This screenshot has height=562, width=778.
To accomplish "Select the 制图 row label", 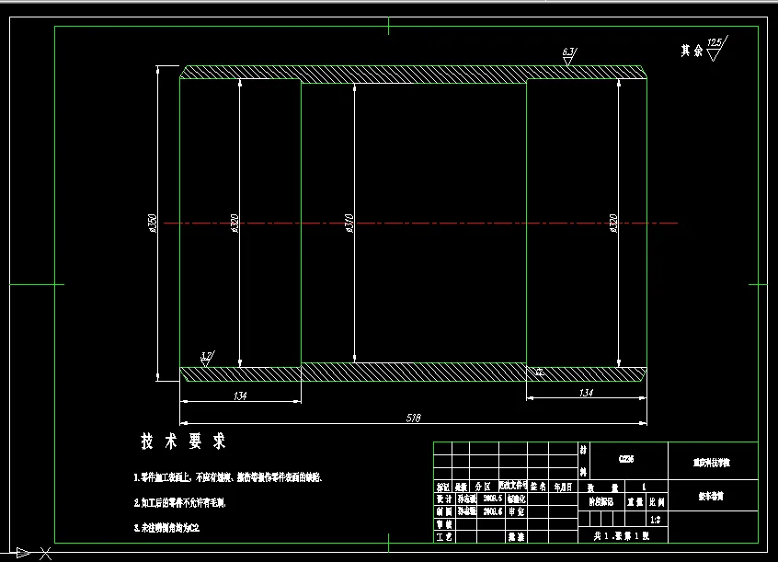I will tap(444, 511).
